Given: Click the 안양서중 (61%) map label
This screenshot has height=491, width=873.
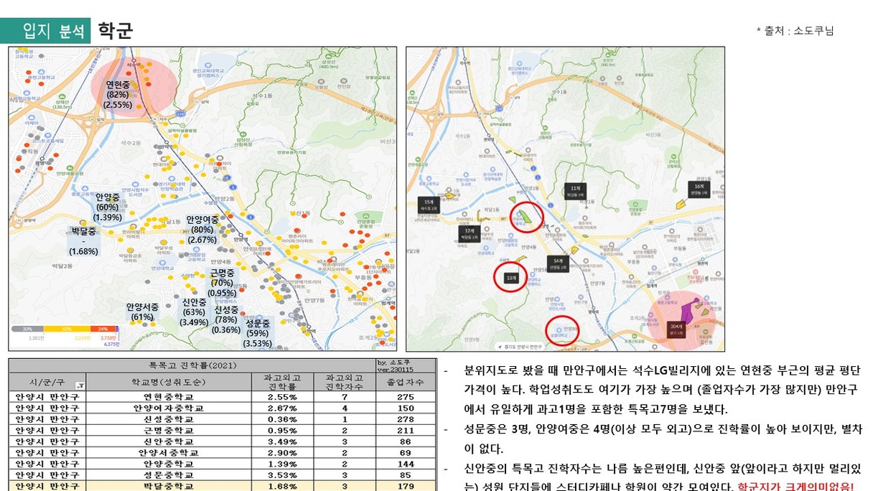Looking at the screenshot, I should pos(142,312).
